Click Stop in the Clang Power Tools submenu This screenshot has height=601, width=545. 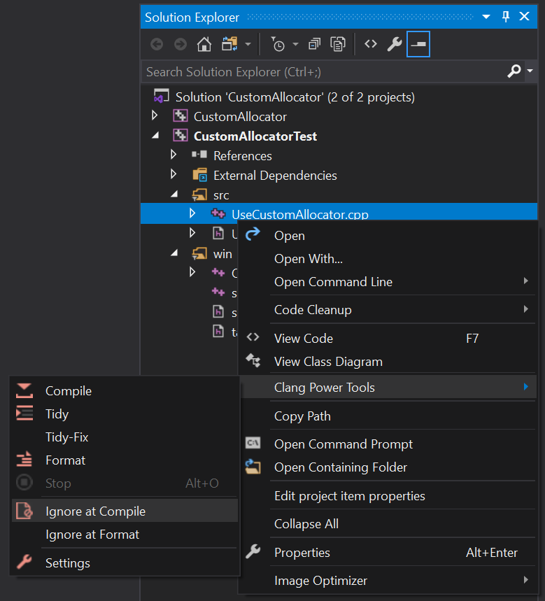click(x=125, y=483)
